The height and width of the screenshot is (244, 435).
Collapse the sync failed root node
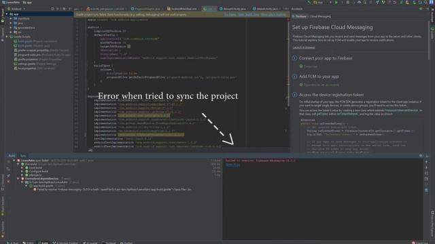[x=14, y=161]
